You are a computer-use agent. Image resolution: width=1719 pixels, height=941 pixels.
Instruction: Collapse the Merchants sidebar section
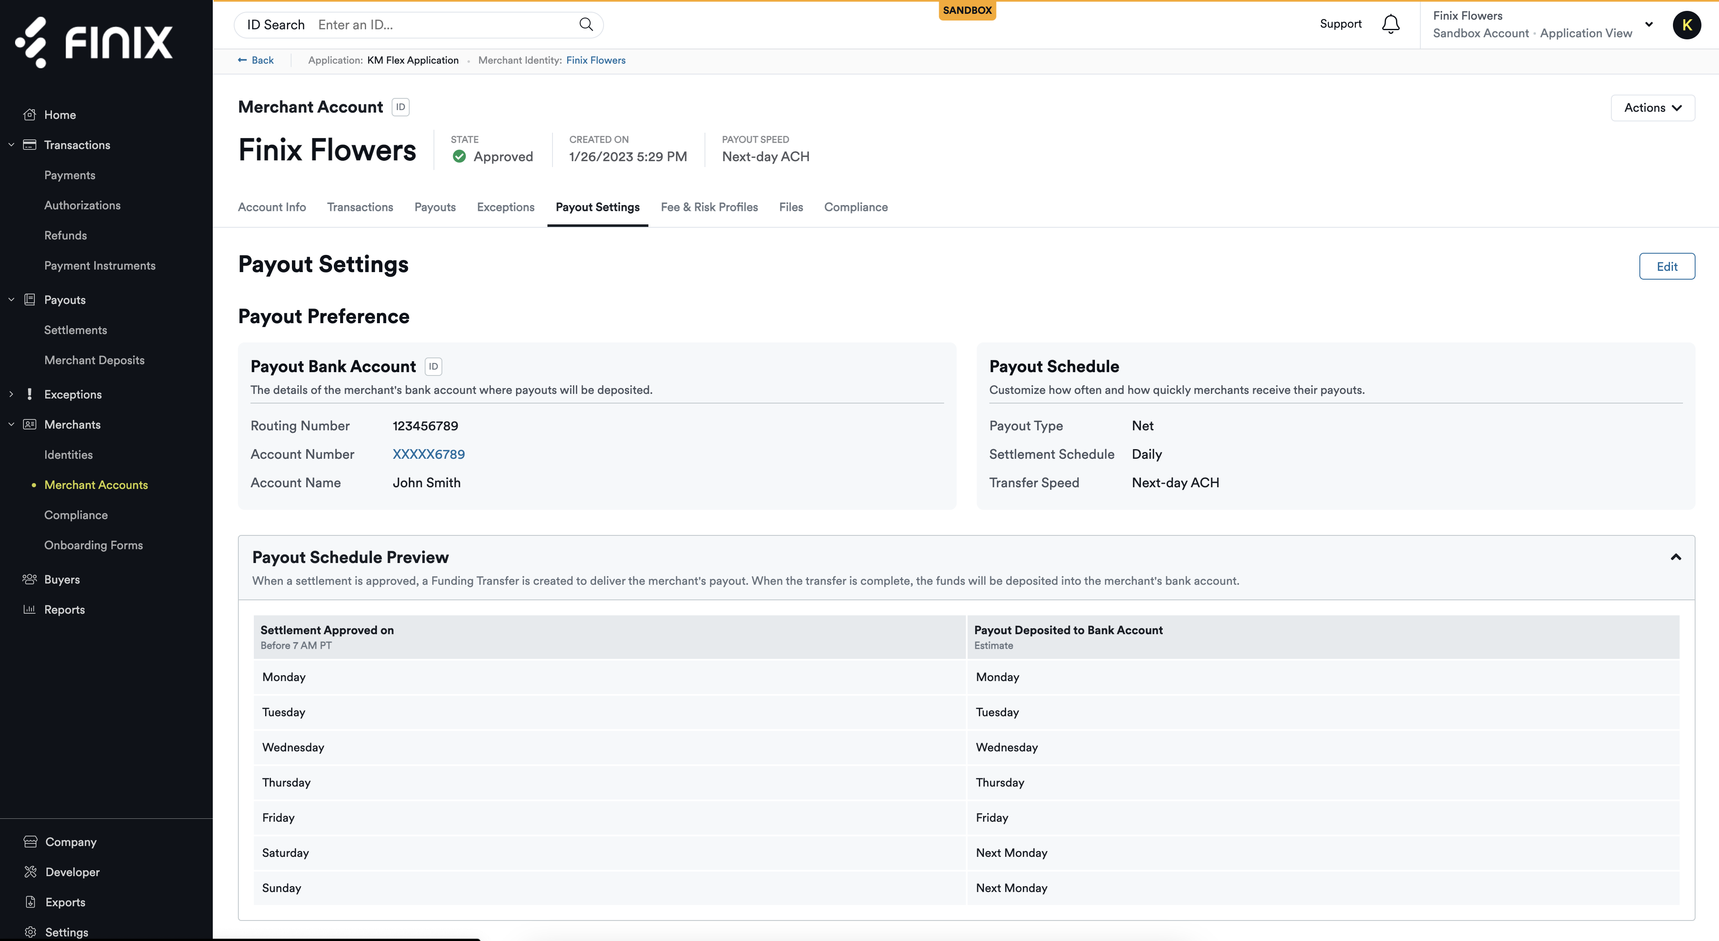click(x=11, y=424)
